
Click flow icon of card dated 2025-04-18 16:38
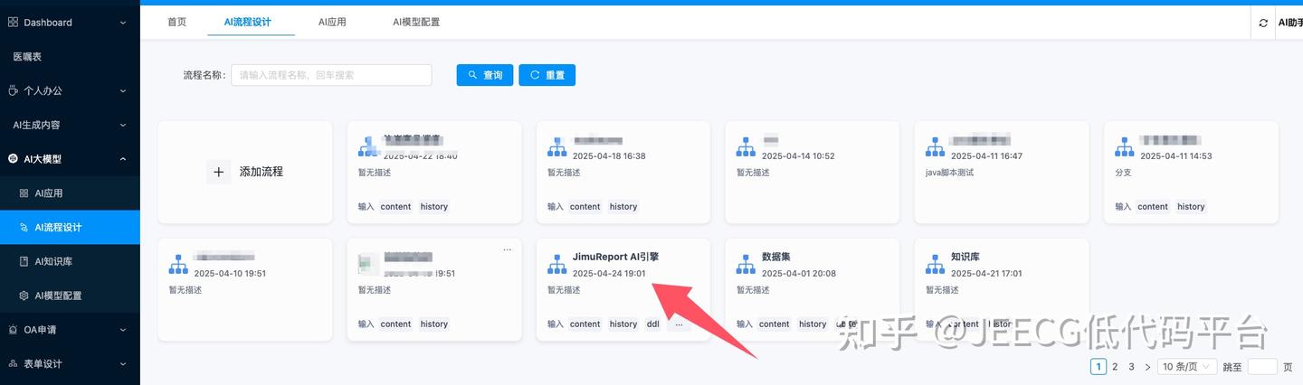(556, 147)
